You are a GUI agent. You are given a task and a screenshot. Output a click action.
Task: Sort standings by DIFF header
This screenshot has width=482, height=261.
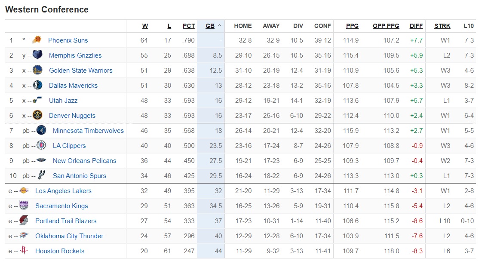click(x=416, y=26)
